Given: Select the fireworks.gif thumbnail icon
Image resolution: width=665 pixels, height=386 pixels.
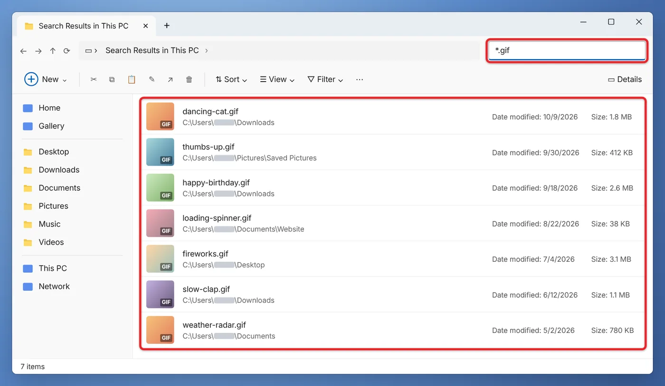Looking at the screenshot, I should tap(160, 259).
